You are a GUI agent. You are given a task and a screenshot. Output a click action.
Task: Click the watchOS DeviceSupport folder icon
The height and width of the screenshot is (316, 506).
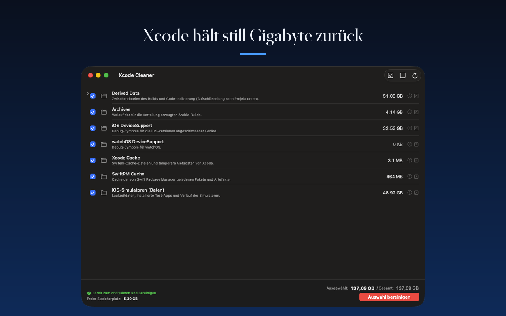[104, 144]
